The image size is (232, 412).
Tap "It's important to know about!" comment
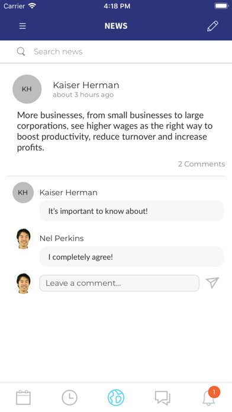131,211
